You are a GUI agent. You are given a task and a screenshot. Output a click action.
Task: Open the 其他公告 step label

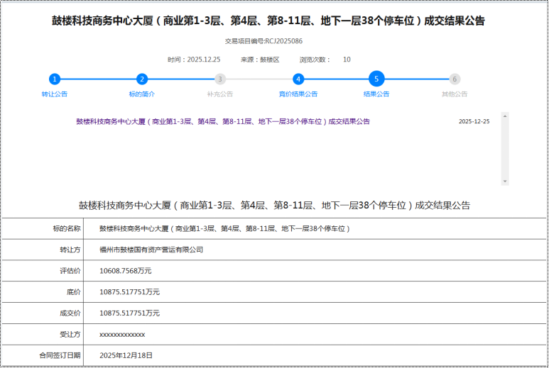(x=455, y=94)
